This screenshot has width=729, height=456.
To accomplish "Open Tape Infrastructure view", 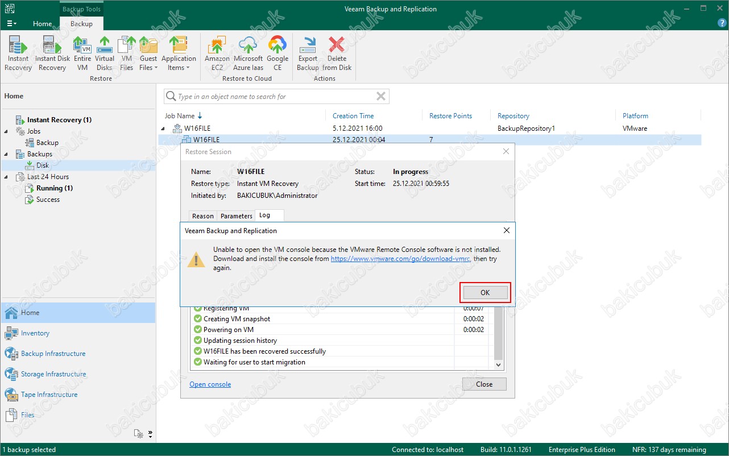I will click(78, 395).
